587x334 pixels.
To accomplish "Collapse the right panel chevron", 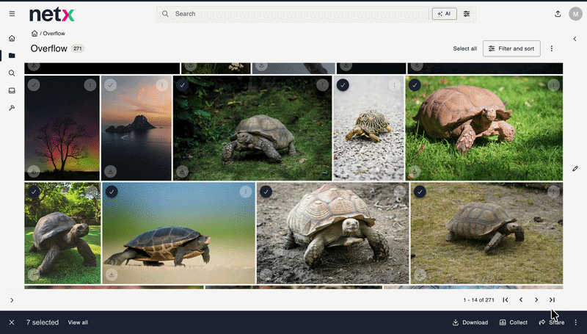I will [x=575, y=39].
